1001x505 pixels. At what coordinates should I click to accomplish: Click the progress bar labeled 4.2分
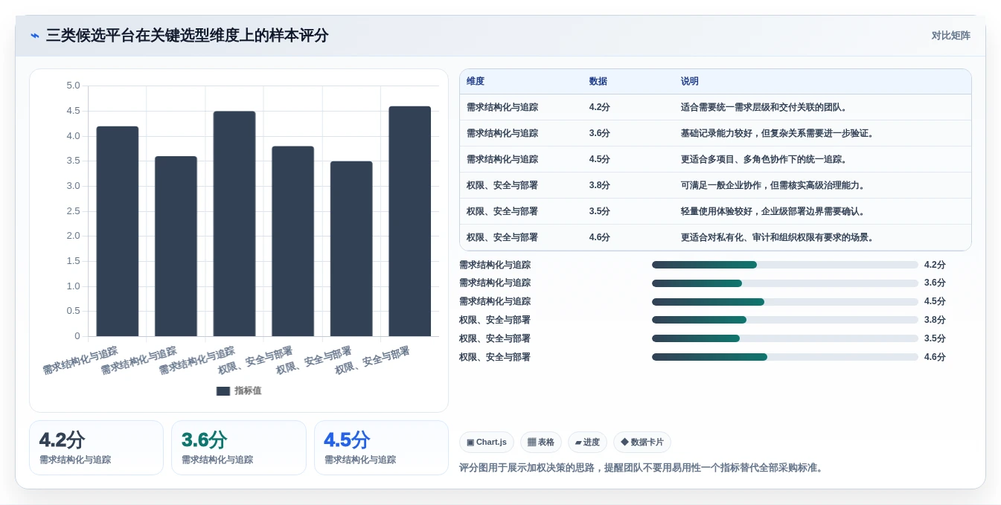click(x=785, y=265)
